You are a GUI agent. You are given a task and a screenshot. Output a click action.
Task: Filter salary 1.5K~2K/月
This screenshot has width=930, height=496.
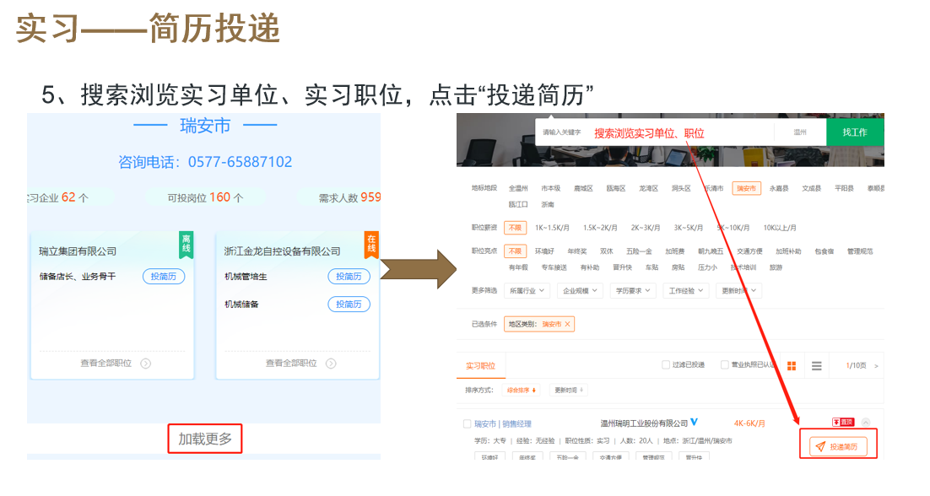(x=600, y=228)
